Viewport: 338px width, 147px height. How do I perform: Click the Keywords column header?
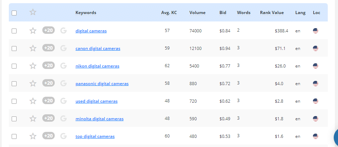[86, 13]
